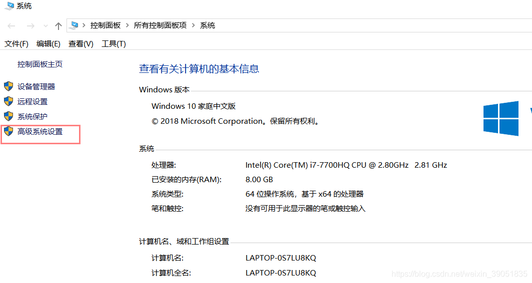
Task: Click the 系统类型: label
Action: click(x=167, y=194)
